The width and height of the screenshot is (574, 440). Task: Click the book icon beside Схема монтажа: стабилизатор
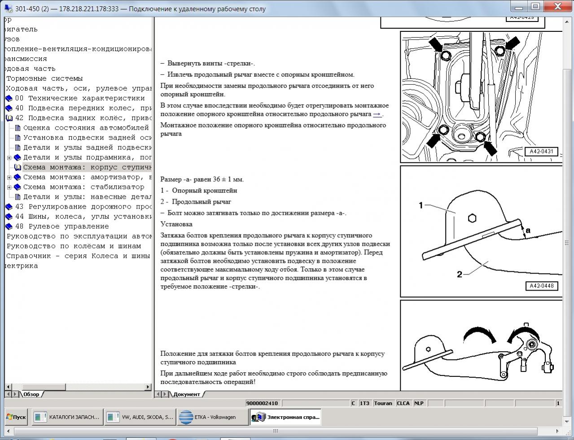[18, 187]
